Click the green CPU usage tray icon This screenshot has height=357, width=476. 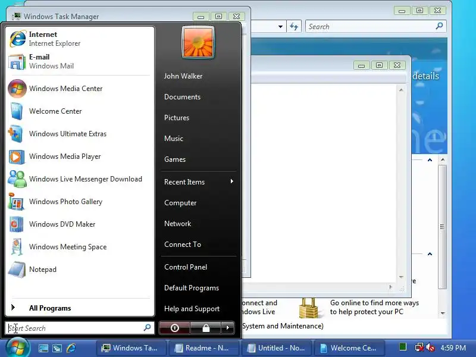tap(403, 346)
